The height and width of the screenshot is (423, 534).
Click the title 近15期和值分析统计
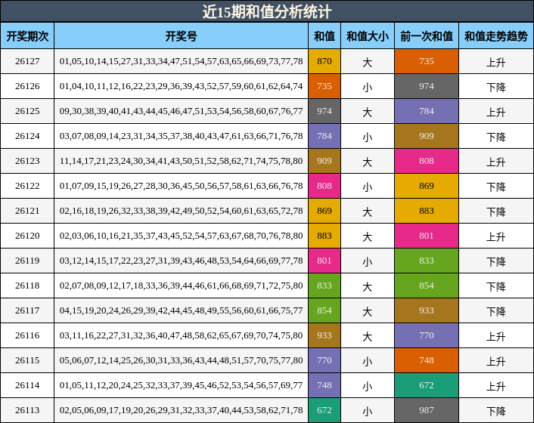point(267,12)
